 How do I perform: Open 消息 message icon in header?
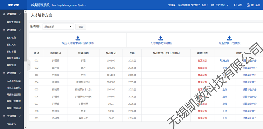click(235, 5)
